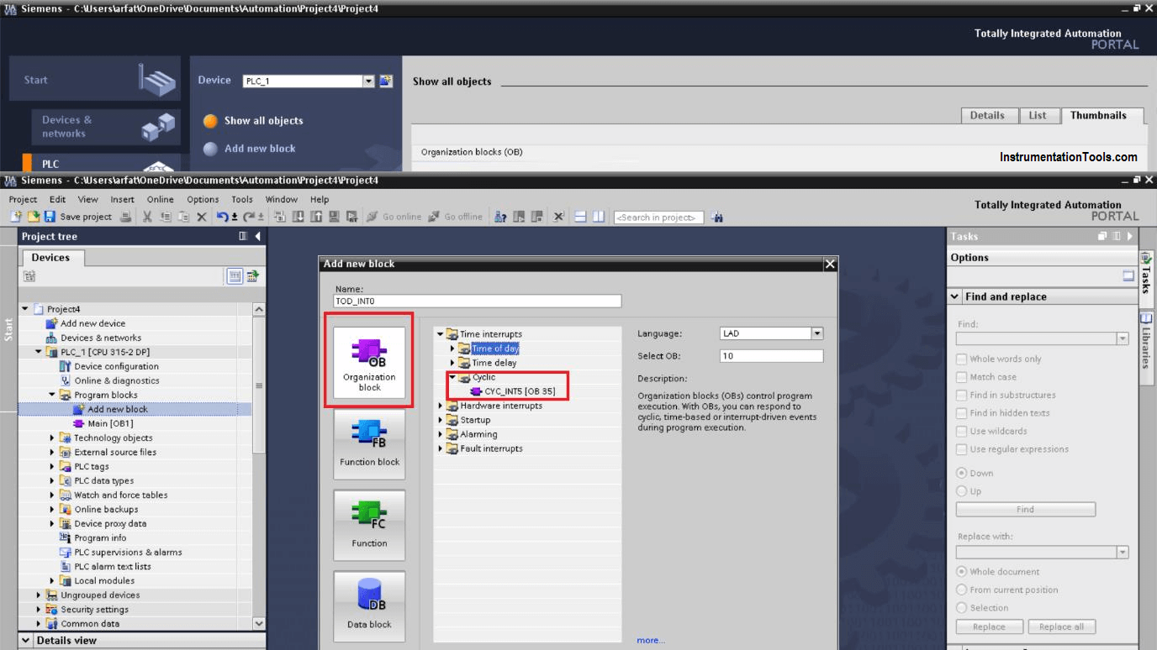The height and width of the screenshot is (650, 1157).
Task: Click the Find button
Action: [1026, 510]
